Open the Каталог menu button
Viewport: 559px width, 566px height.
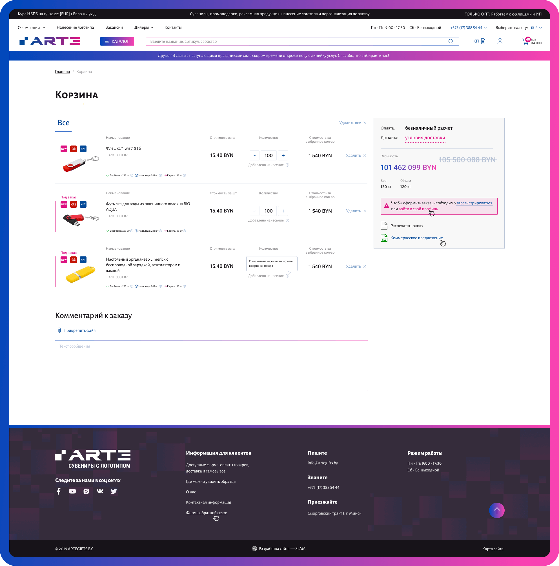[117, 41]
